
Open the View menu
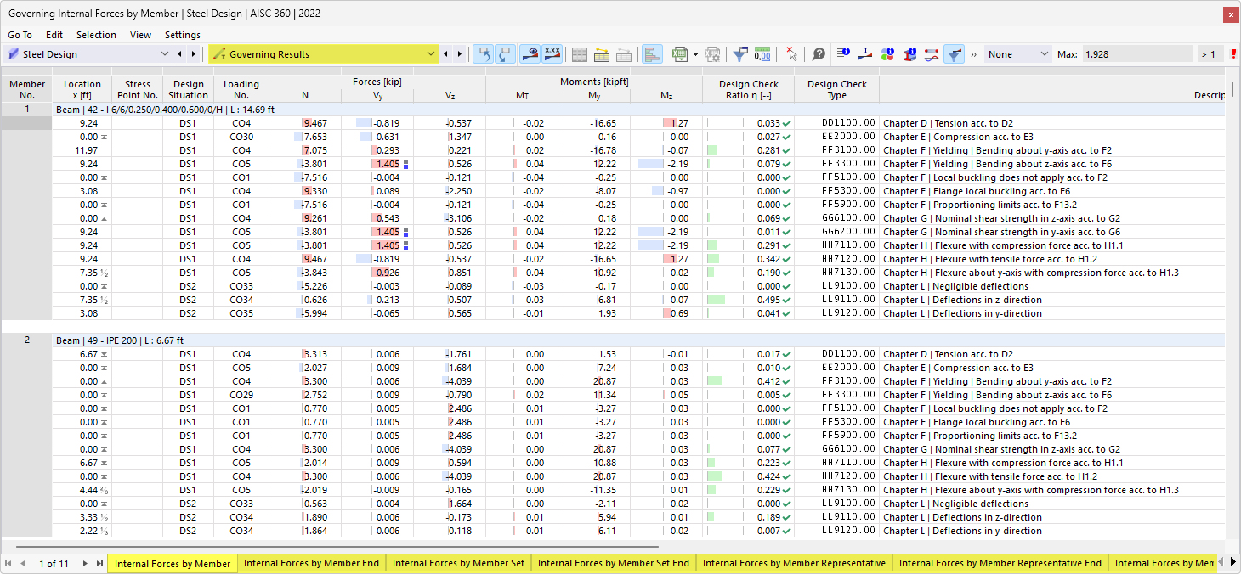click(x=141, y=35)
